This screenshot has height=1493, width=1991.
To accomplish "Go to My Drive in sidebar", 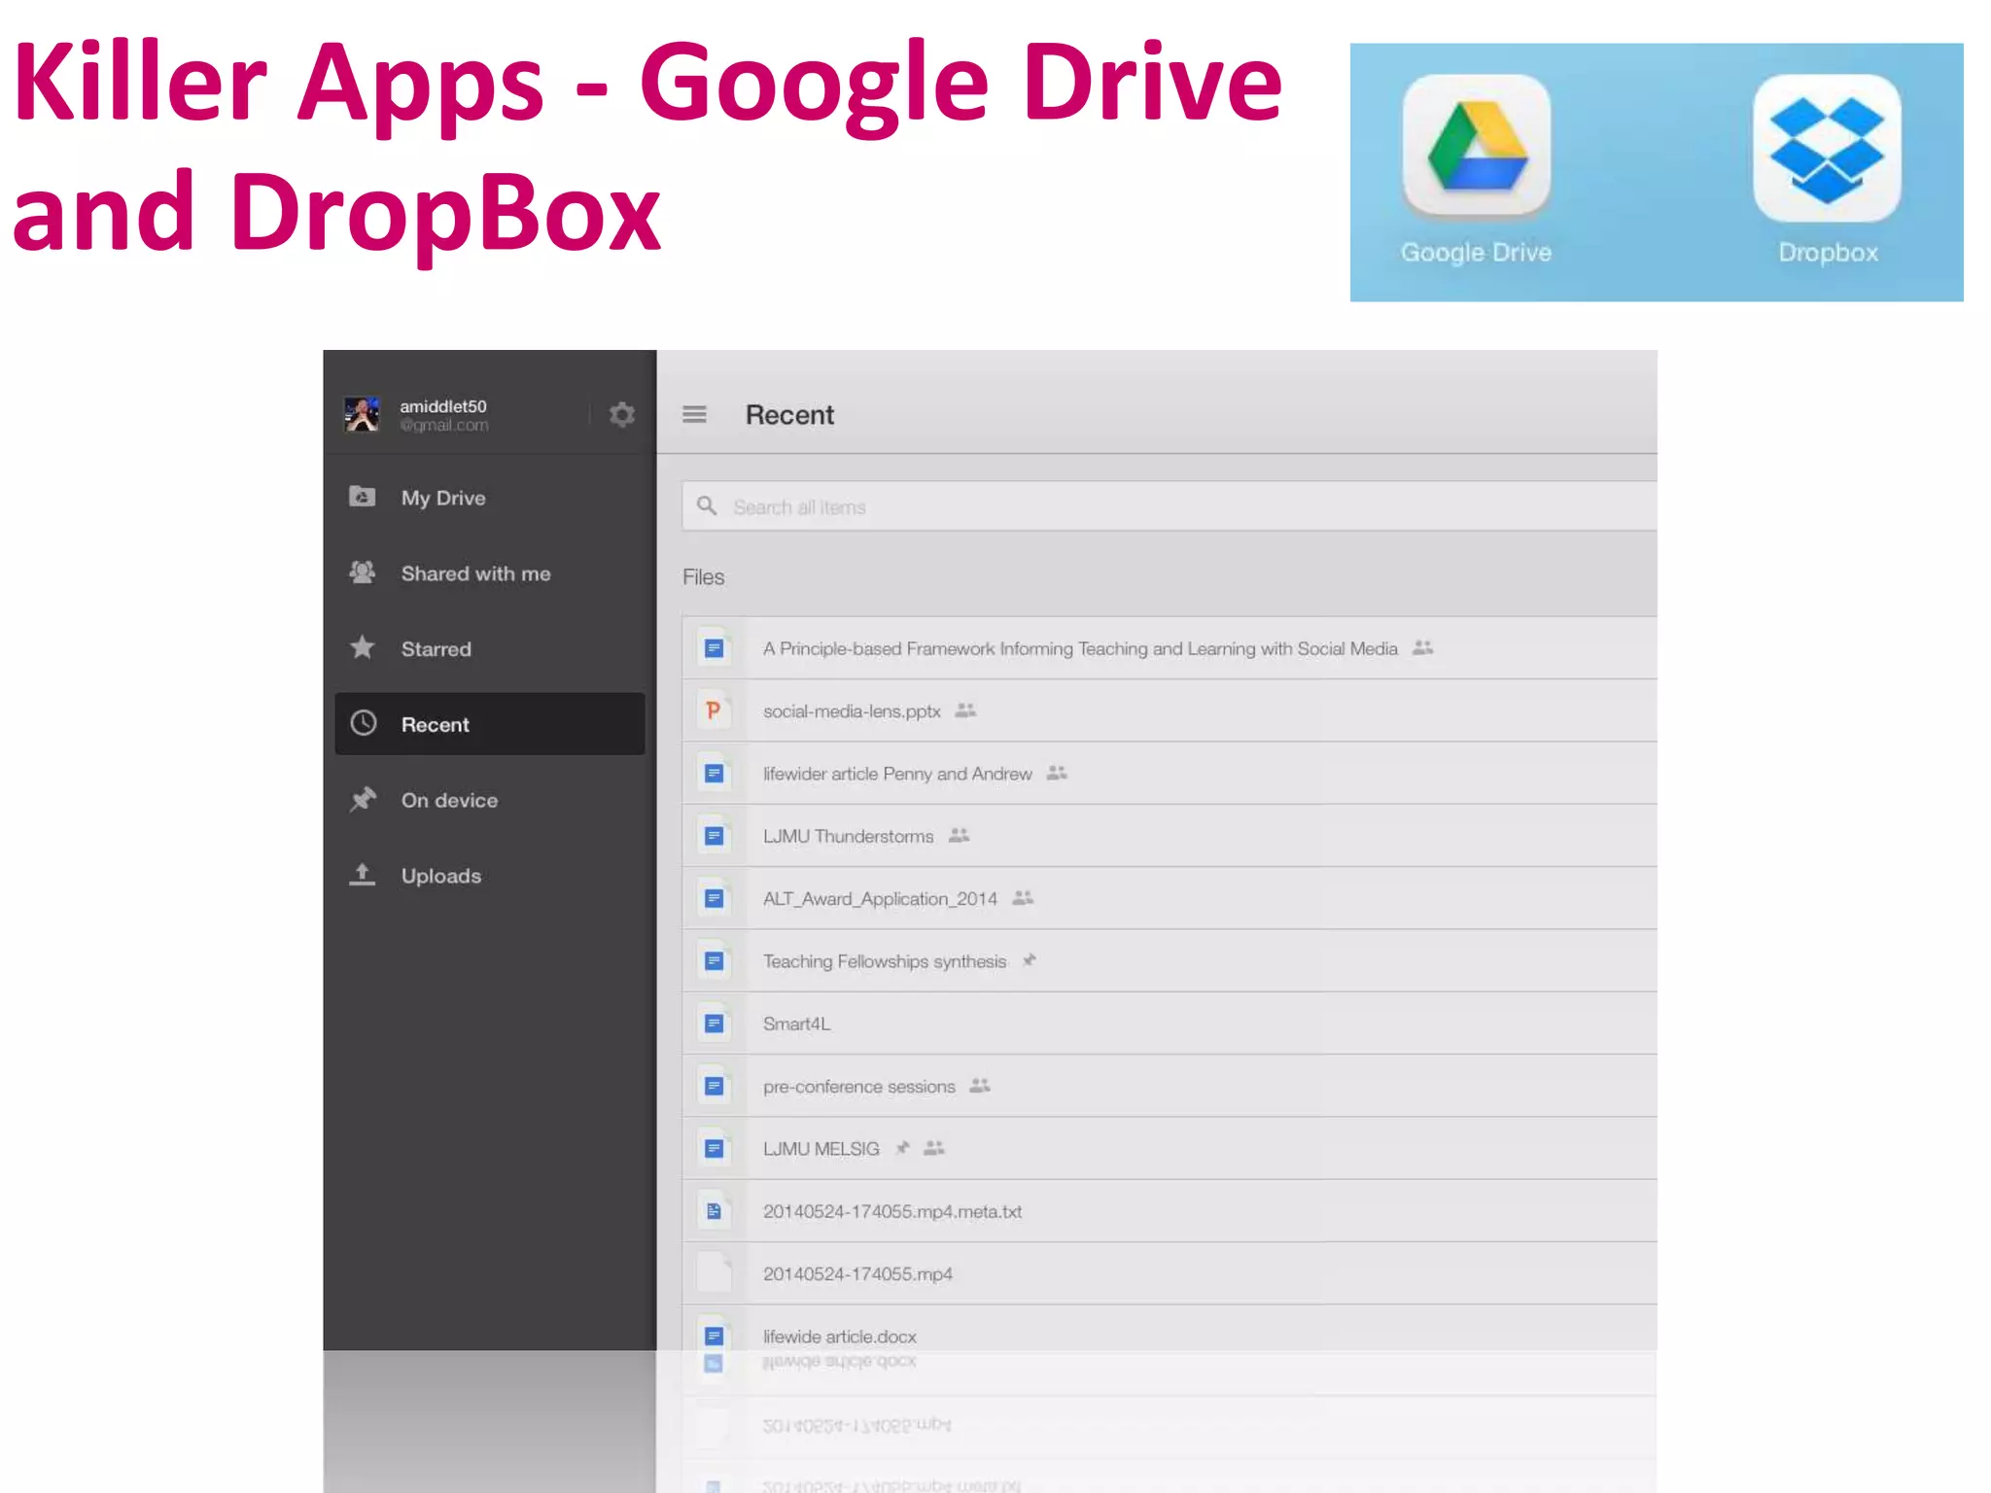I will click(x=490, y=498).
